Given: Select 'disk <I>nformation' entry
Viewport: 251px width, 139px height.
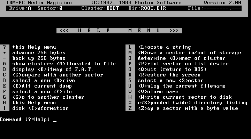Looking at the screenshot, I should [x=40, y=108].
